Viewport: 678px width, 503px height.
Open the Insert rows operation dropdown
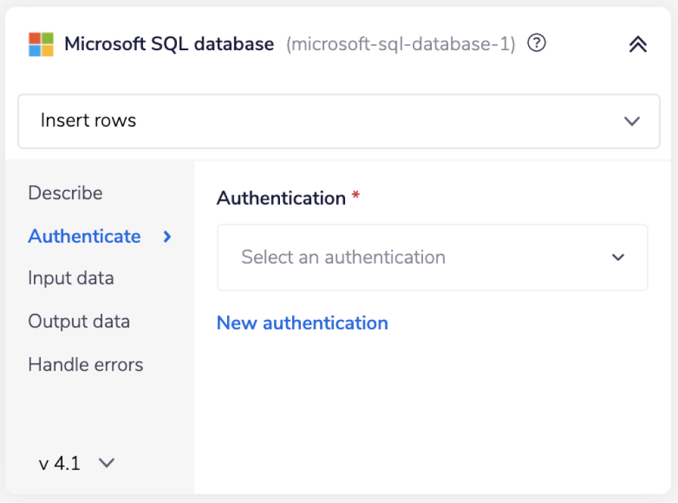coord(339,121)
